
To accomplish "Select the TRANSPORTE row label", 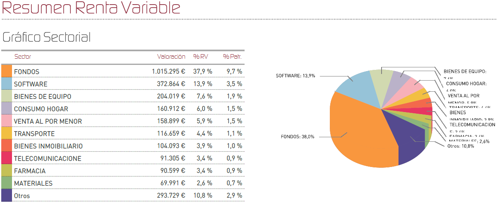I will point(34,134).
